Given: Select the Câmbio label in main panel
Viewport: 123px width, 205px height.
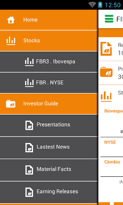Looking at the screenshot, I should pos(112,162).
